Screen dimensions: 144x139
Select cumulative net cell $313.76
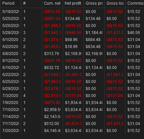point(51,54)
